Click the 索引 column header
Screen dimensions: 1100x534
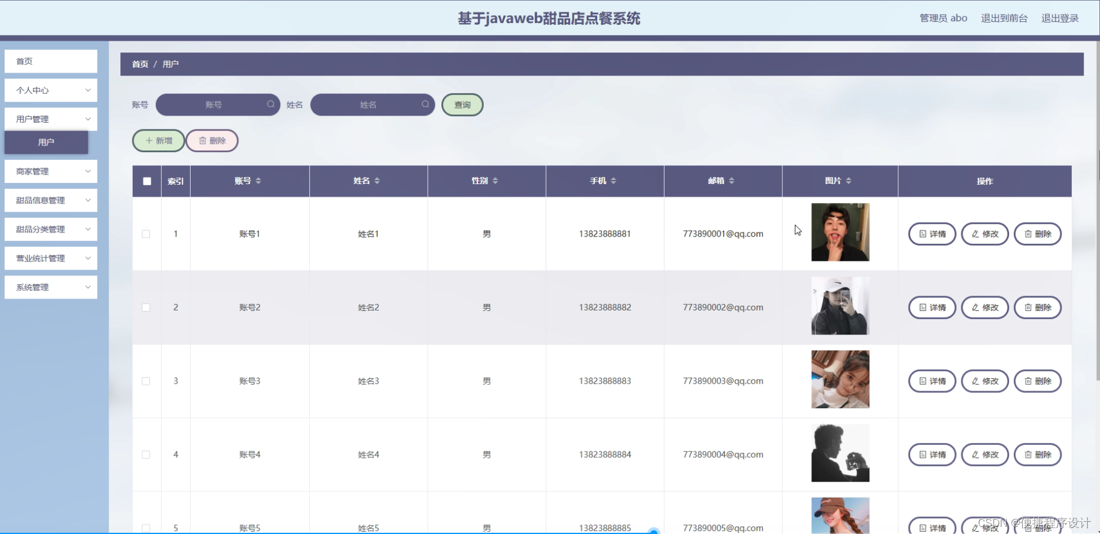click(x=175, y=181)
